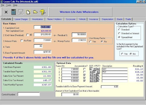146x105 pixels.
Task: Open the Tools menu
Action: 9,5
